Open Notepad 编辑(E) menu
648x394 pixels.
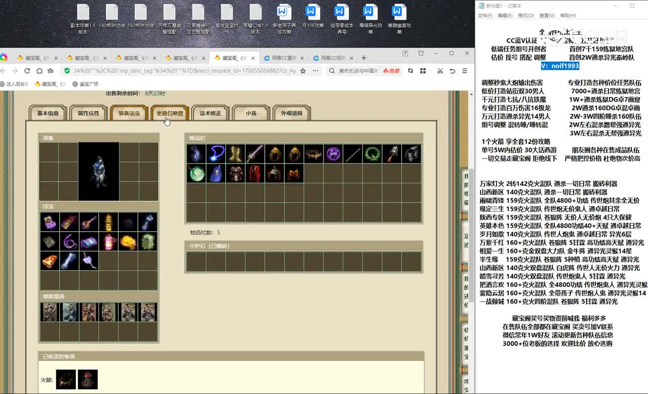(505, 16)
